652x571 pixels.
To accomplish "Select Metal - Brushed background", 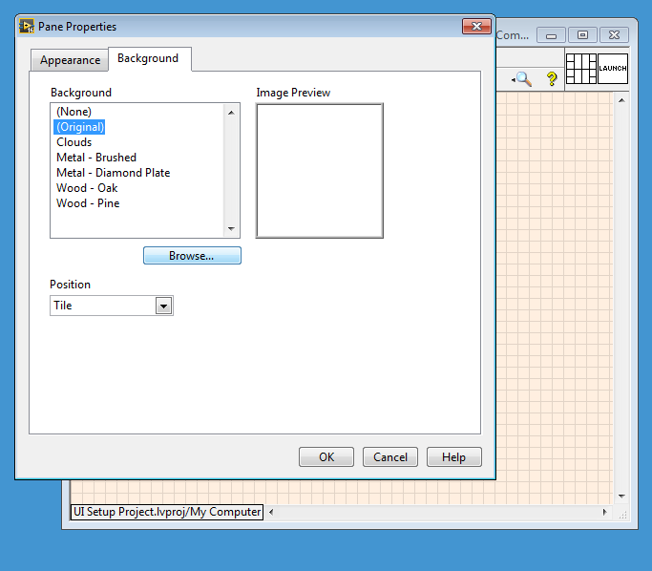I will tap(96, 158).
